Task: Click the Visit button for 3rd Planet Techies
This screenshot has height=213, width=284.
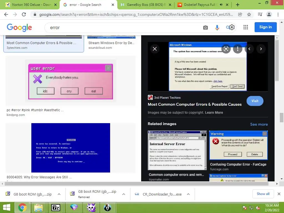Action: (255, 101)
